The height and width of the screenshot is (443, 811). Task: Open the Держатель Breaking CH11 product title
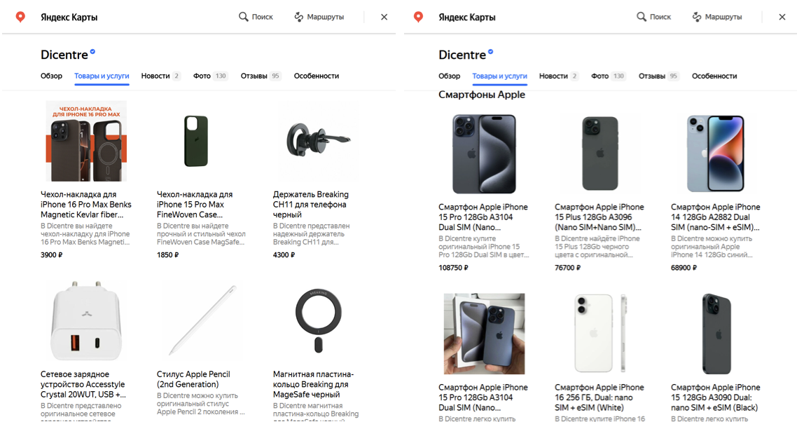[310, 204]
